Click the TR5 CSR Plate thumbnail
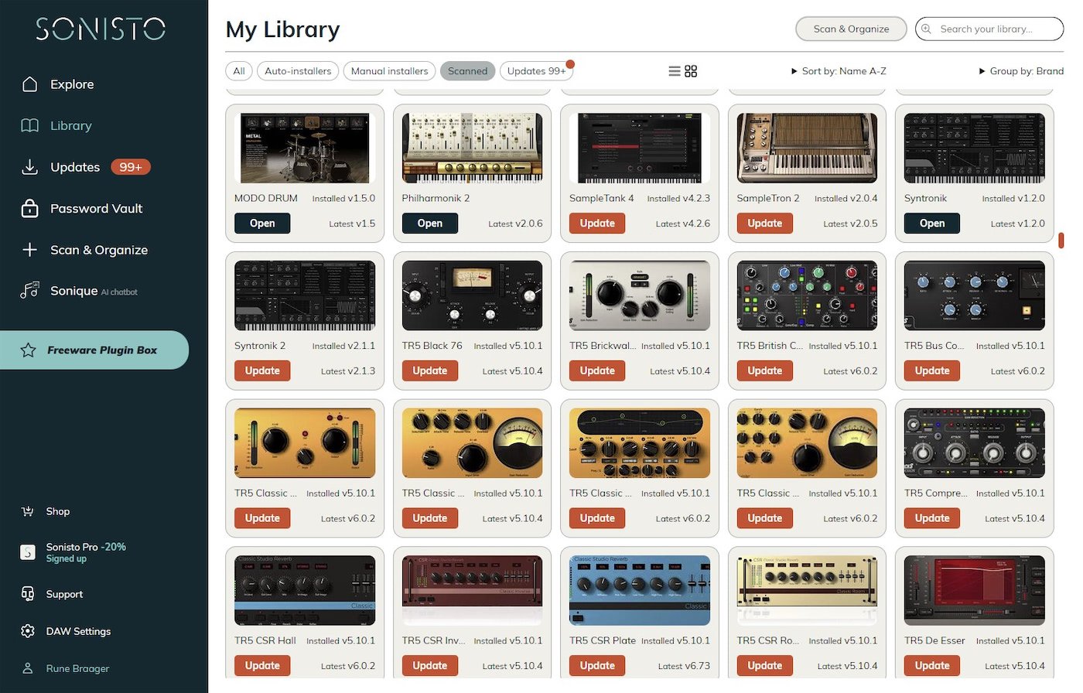The height and width of the screenshot is (693, 1083). point(640,590)
